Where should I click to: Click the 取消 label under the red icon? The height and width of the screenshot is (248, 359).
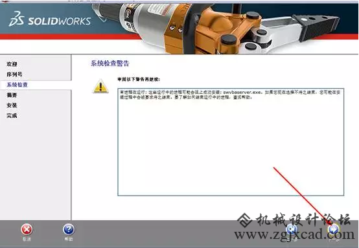(x=27, y=239)
